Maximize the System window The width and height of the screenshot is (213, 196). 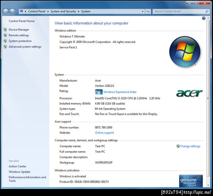196,3
